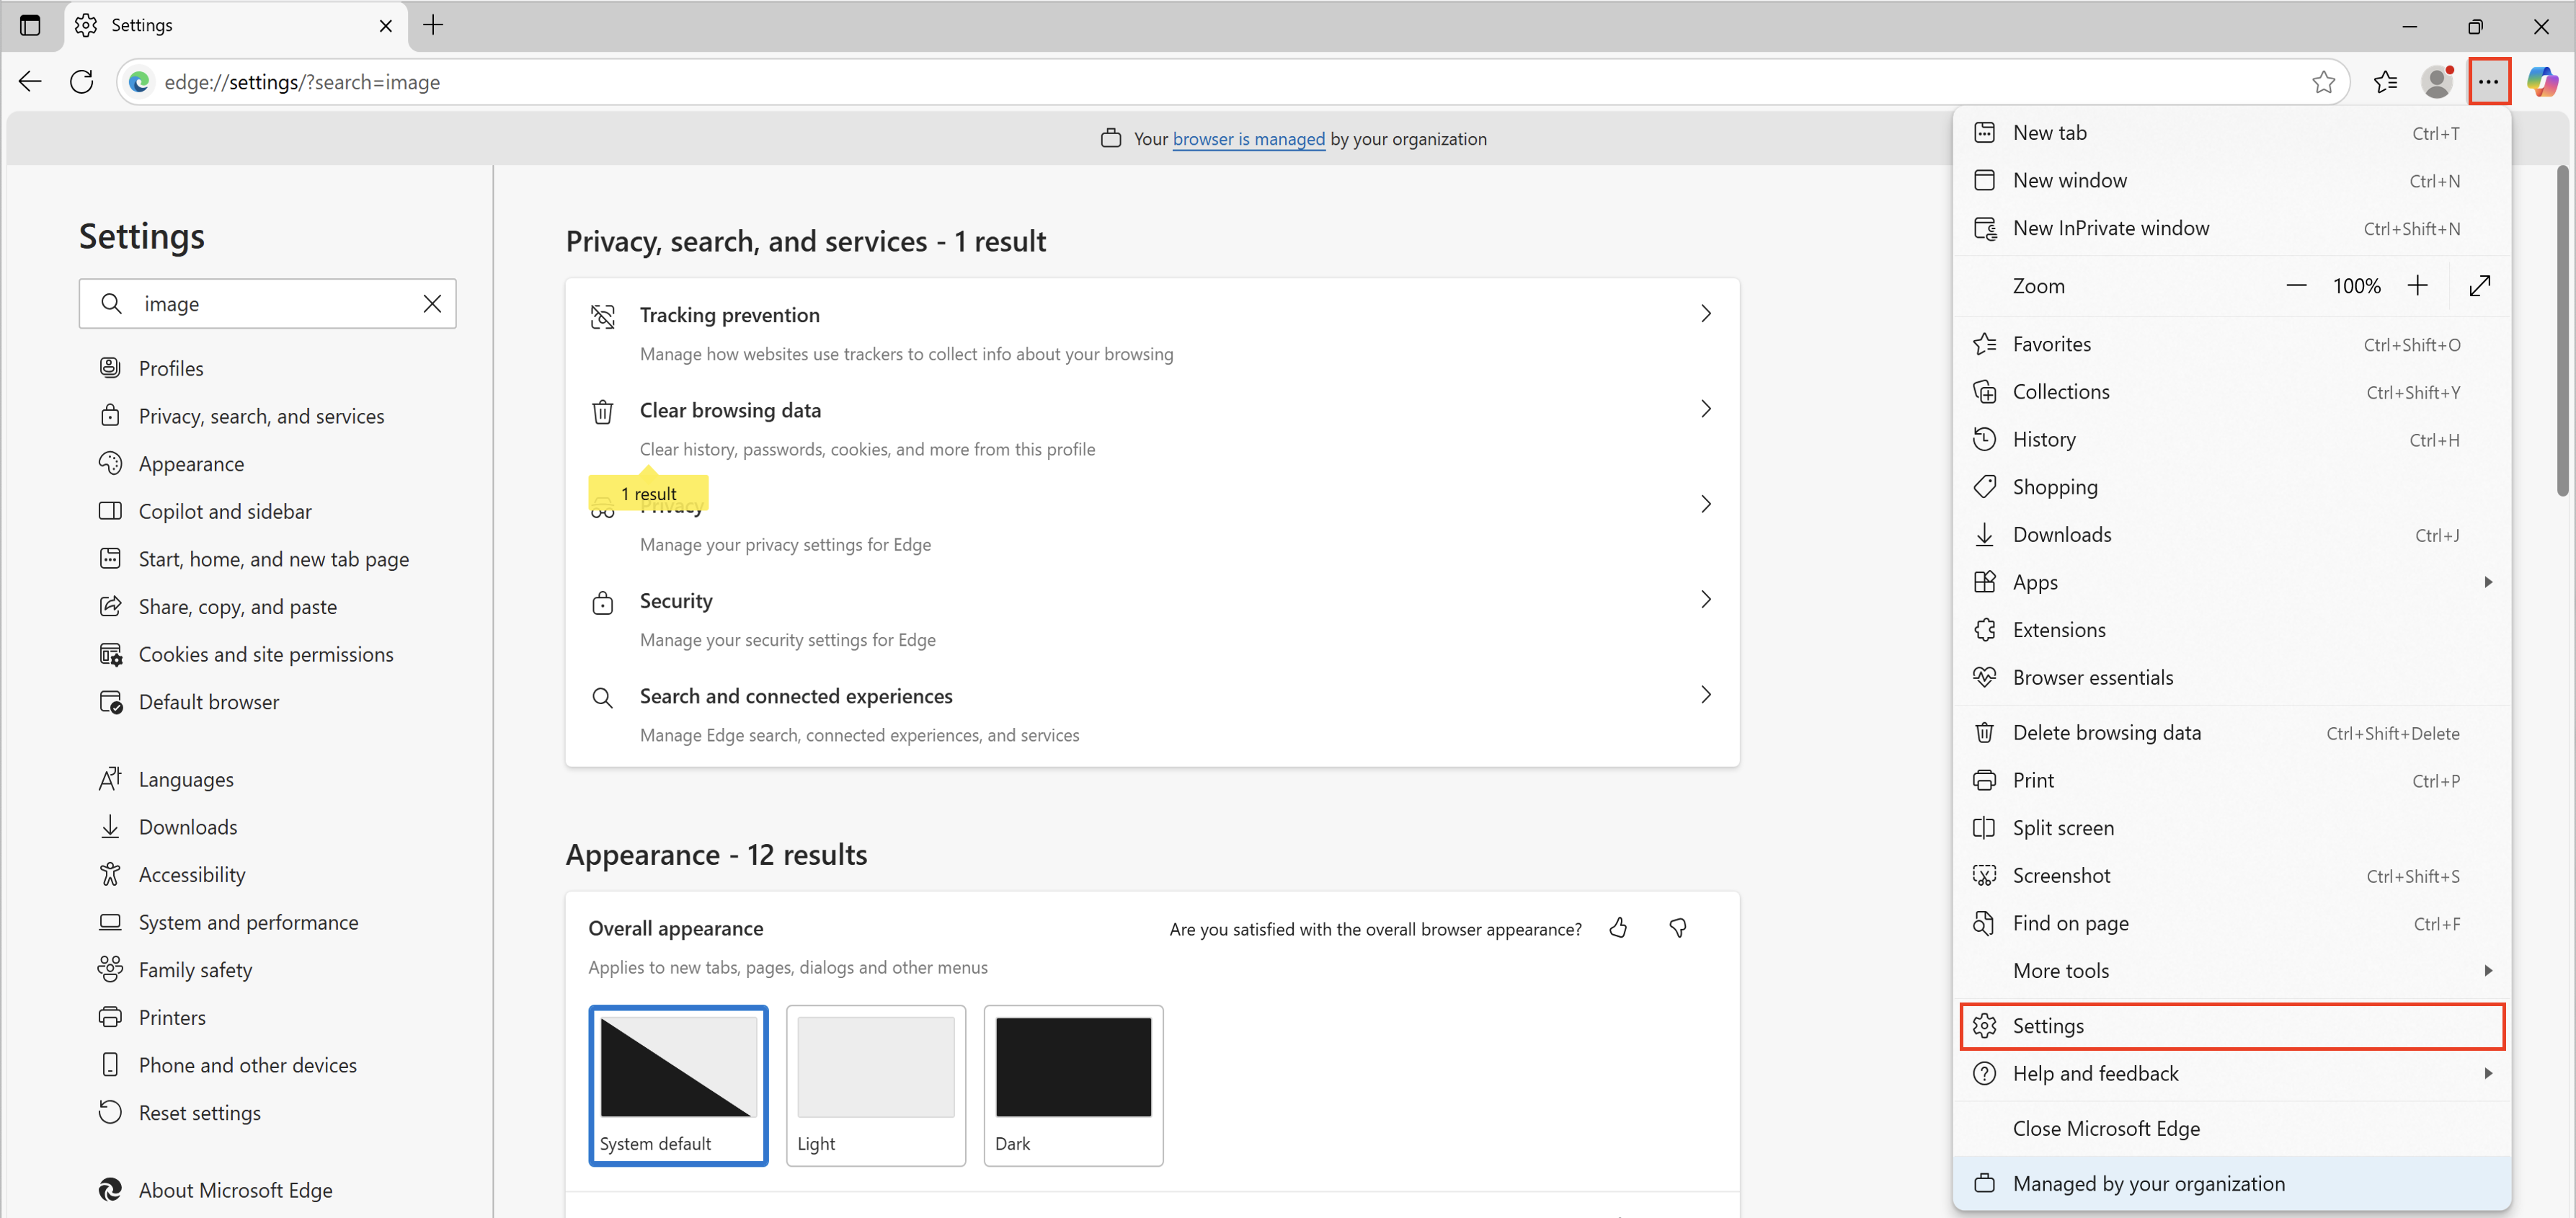2576x1218 pixels.
Task: Open the Copilot icon in the toolbar
Action: pos(2543,82)
